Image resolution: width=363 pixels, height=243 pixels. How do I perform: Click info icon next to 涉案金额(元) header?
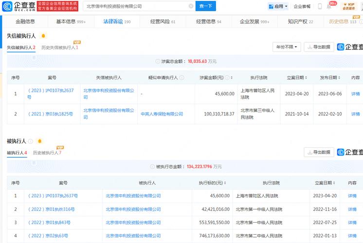227,78
